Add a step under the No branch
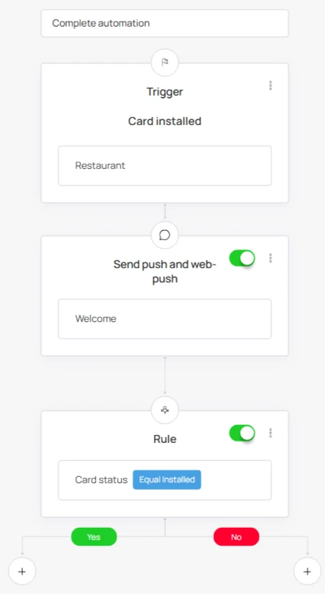 coord(307,571)
